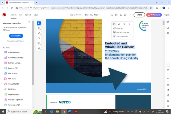The height and width of the screenshot is (114, 171).
Task: Click the document vertical scrollbar thumb
Action: tap(163, 23)
